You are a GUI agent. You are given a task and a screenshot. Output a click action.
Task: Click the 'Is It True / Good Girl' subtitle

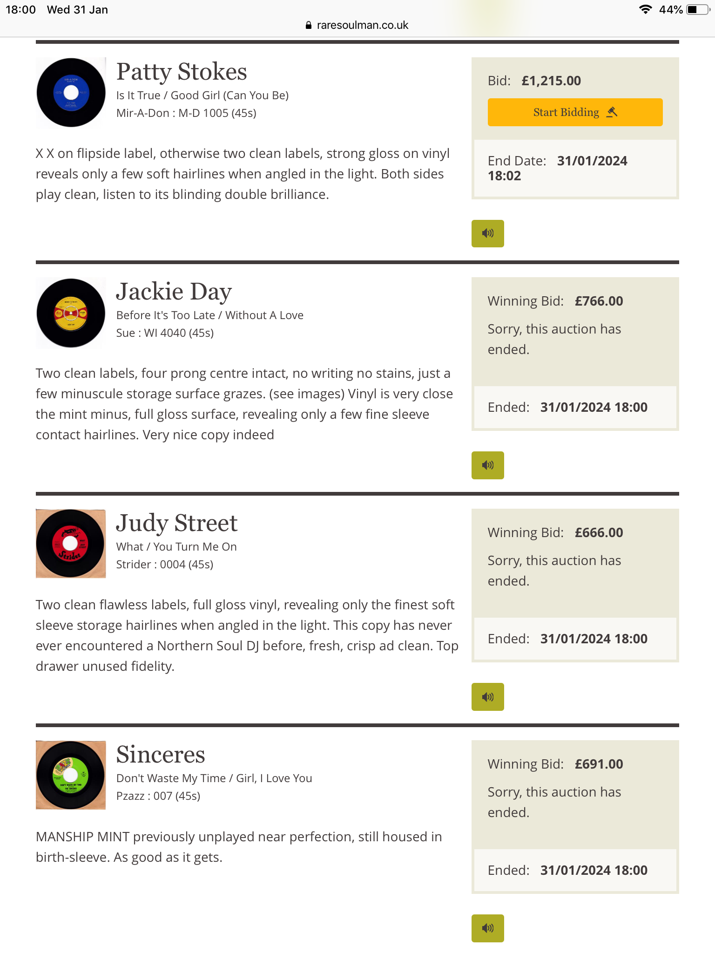202,95
